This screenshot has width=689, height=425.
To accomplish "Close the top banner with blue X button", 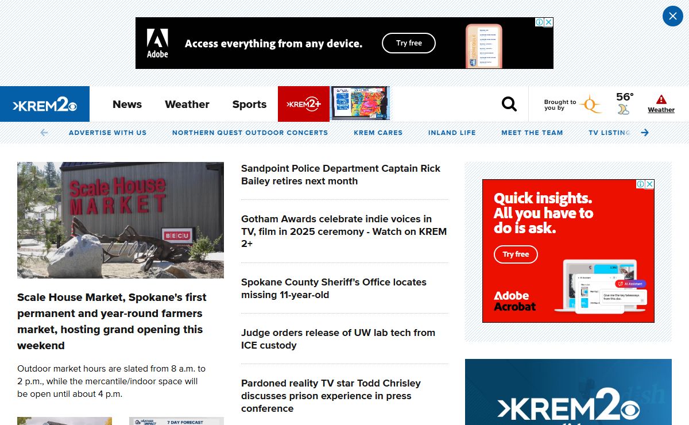I will [x=673, y=16].
